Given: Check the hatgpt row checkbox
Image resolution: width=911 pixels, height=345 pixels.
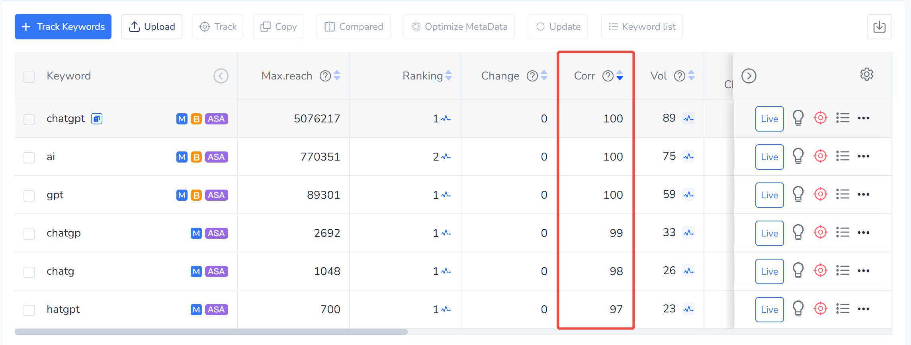Looking at the screenshot, I should 29,310.
